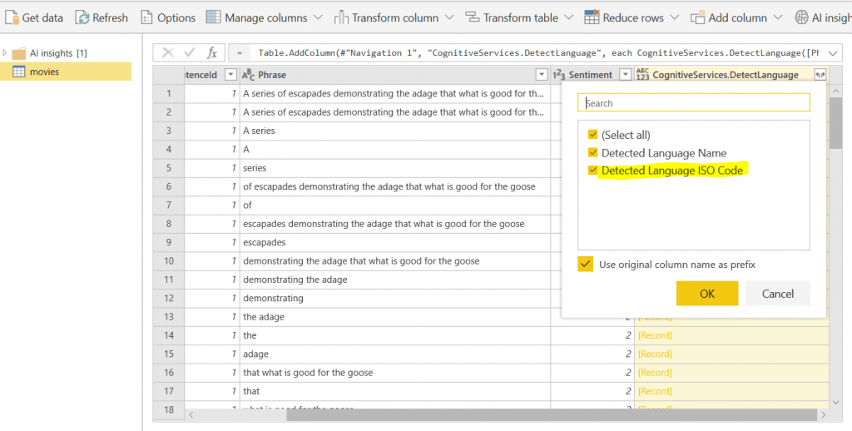Click the 'that what is good for the goose' cell
Screen dimensions: 852x431
[x=395, y=372]
